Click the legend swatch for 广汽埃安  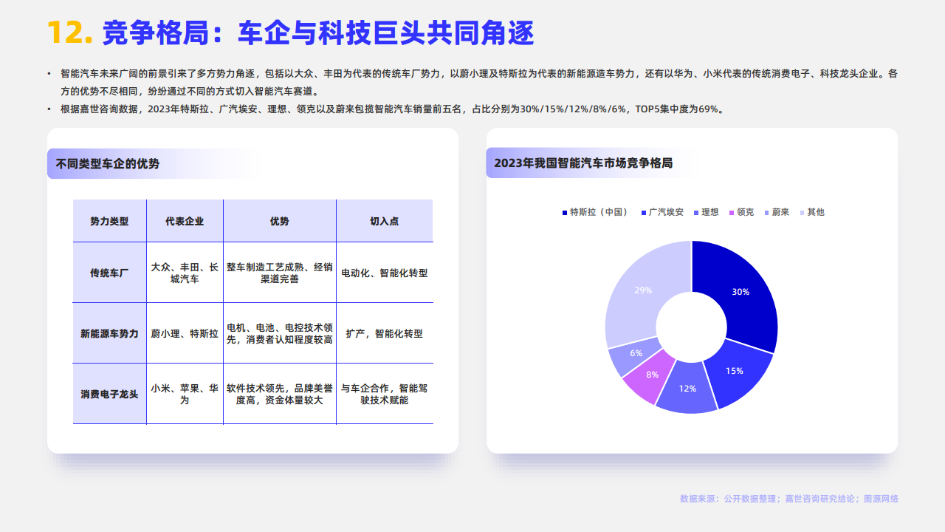tap(644, 213)
